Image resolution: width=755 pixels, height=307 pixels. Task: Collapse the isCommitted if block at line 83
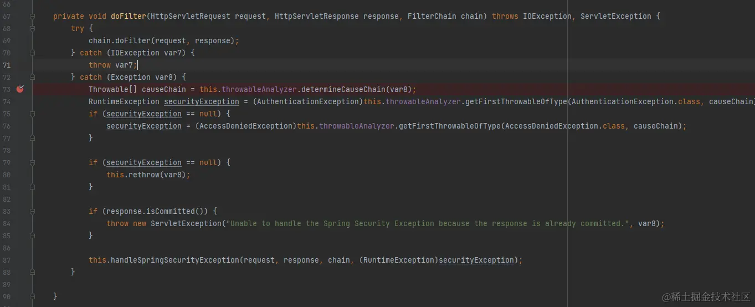click(x=32, y=211)
